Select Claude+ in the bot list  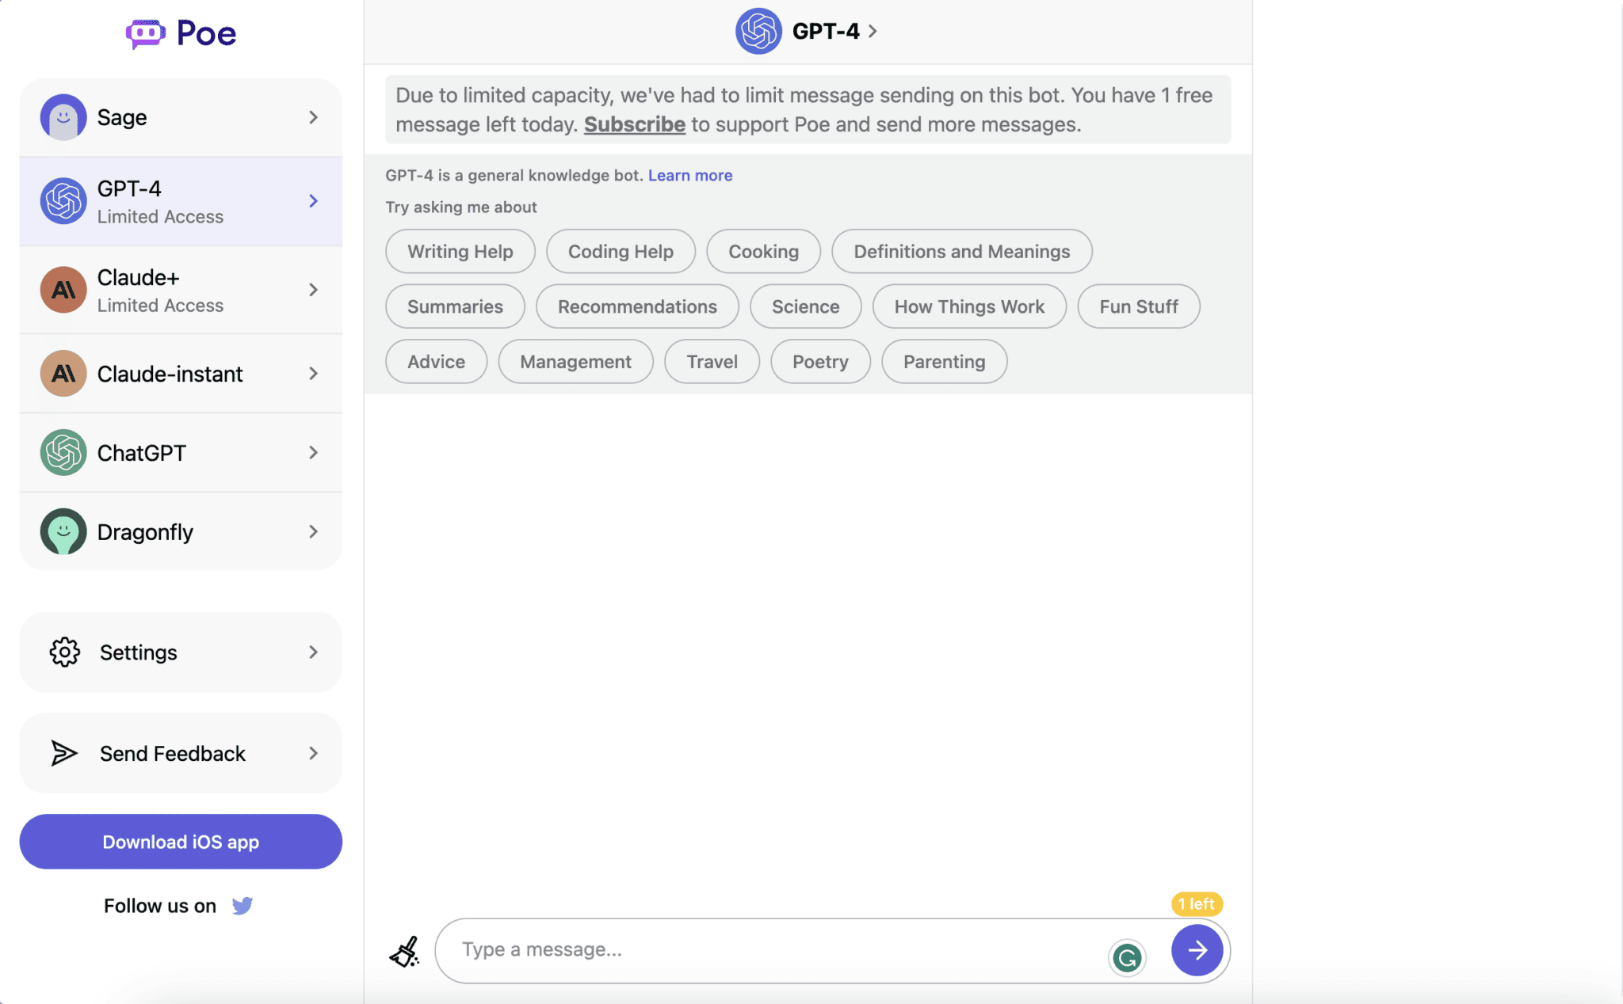coord(181,290)
